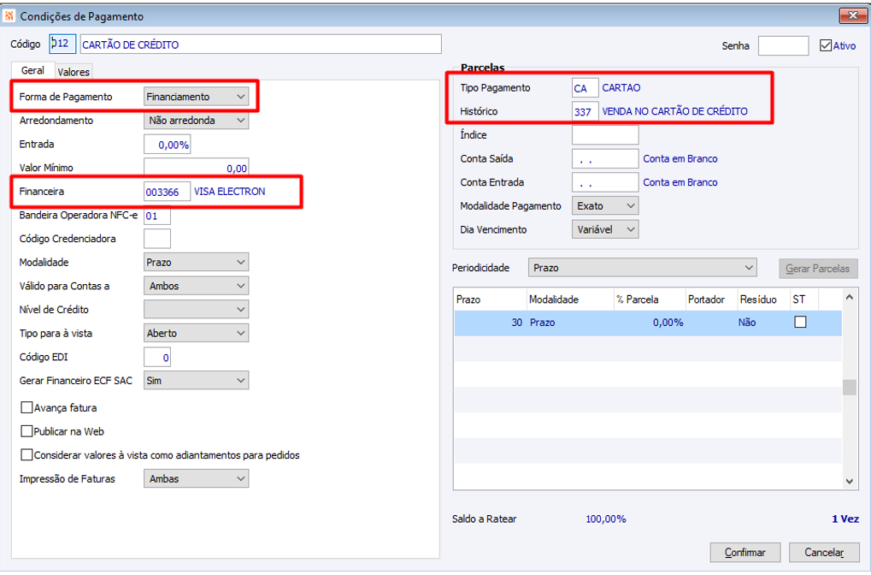The width and height of the screenshot is (871, 575).
Task: Click the Código field containing 012
Action: coord(62,44)
